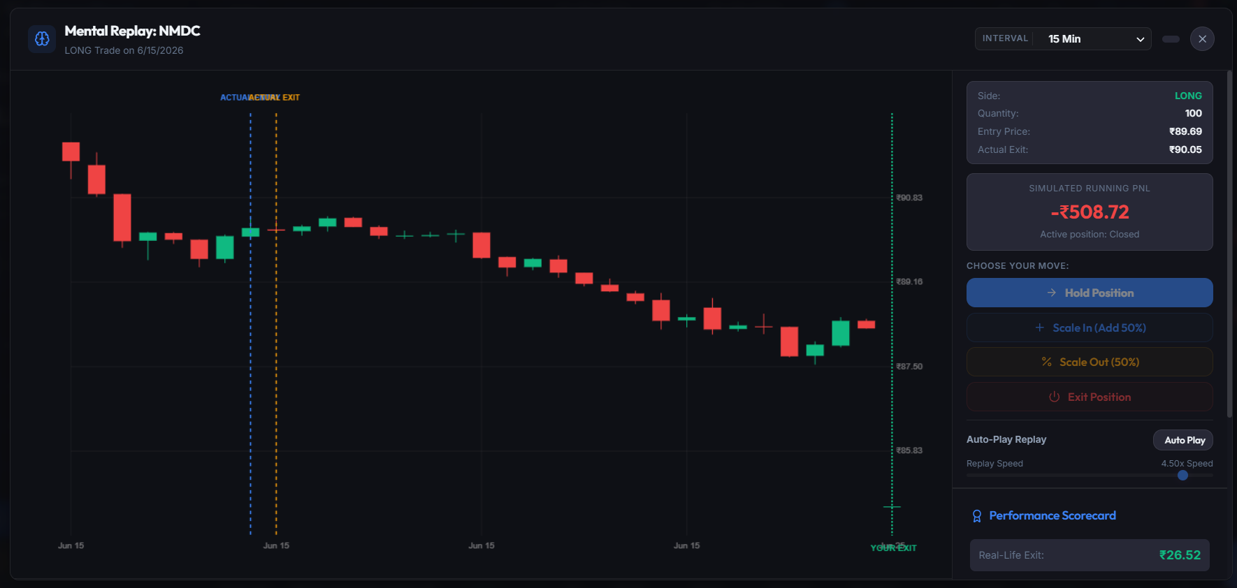The image size is (1237, 588).
Task: Click the right panel vertical scrollbar
Action: (x=1230, y=244)
